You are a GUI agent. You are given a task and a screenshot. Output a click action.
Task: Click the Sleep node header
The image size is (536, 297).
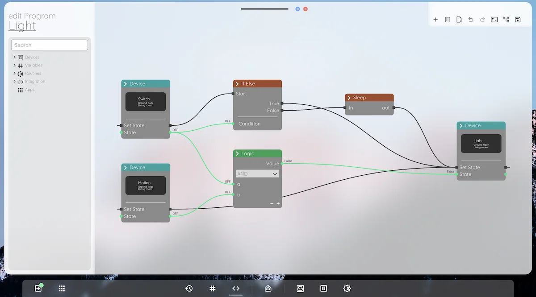369,98
